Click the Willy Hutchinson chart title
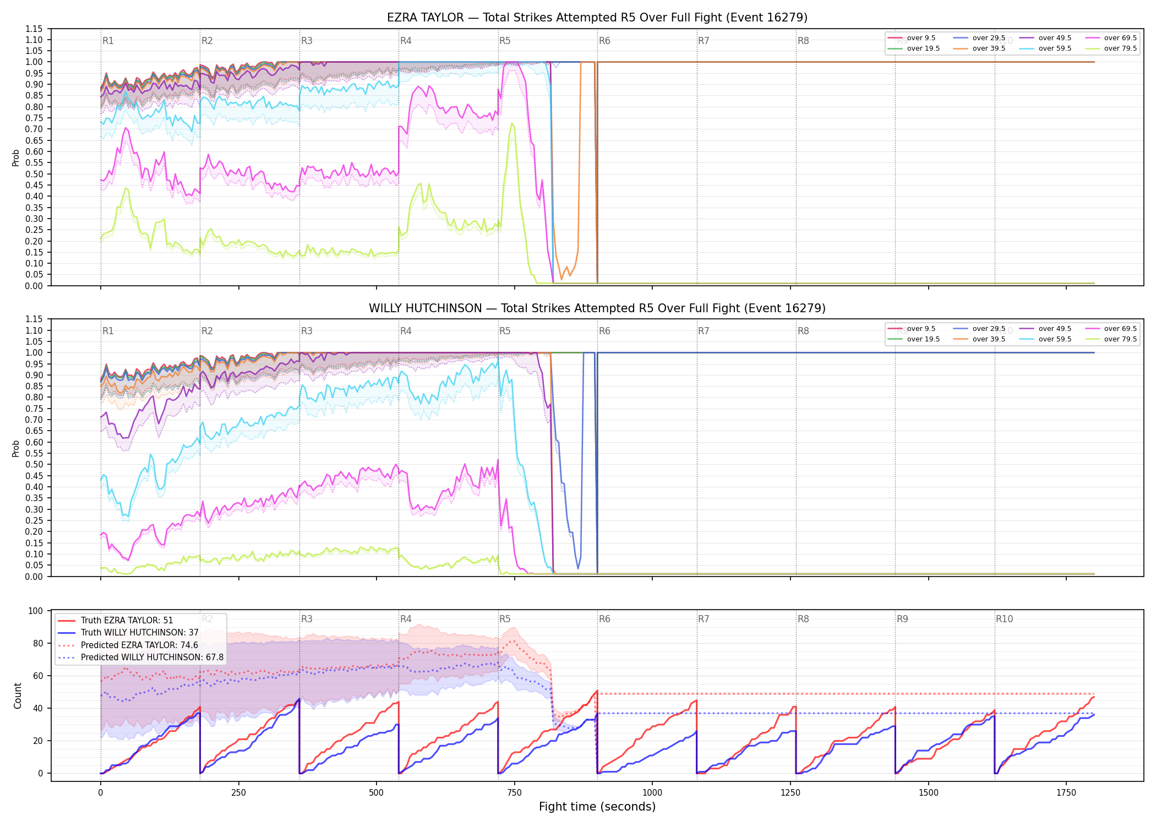Image resolution: width=1156 pixels, height=826 pixels. point(597,308)
